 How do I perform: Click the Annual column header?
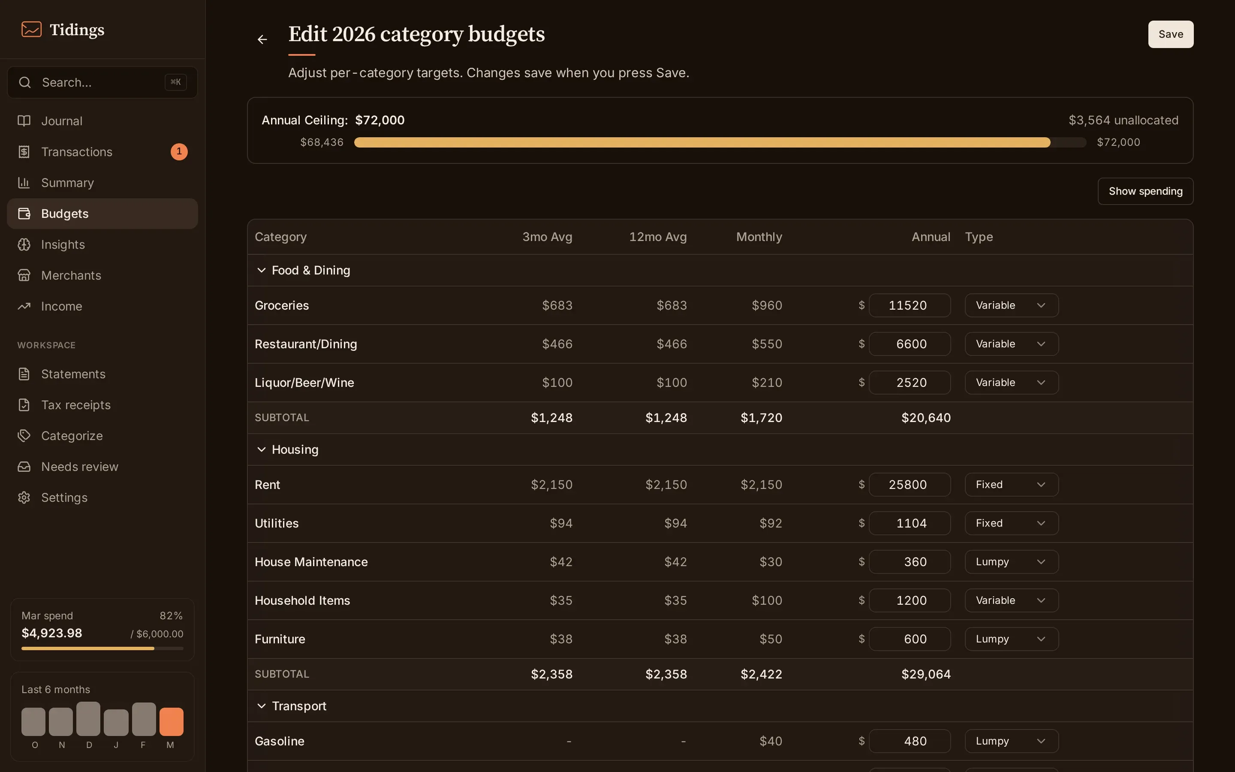pos(931,237)
